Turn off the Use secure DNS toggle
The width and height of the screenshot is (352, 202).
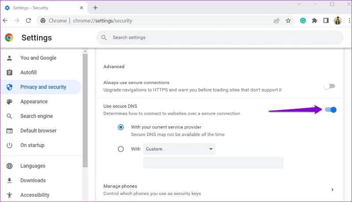coord(331,110)
